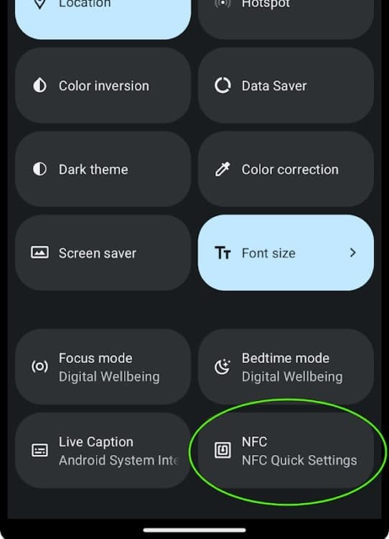The height and width of the screenshot is (539, 389).
Task: Enable the Dark theme tile
Action: [x=103, y=169]
